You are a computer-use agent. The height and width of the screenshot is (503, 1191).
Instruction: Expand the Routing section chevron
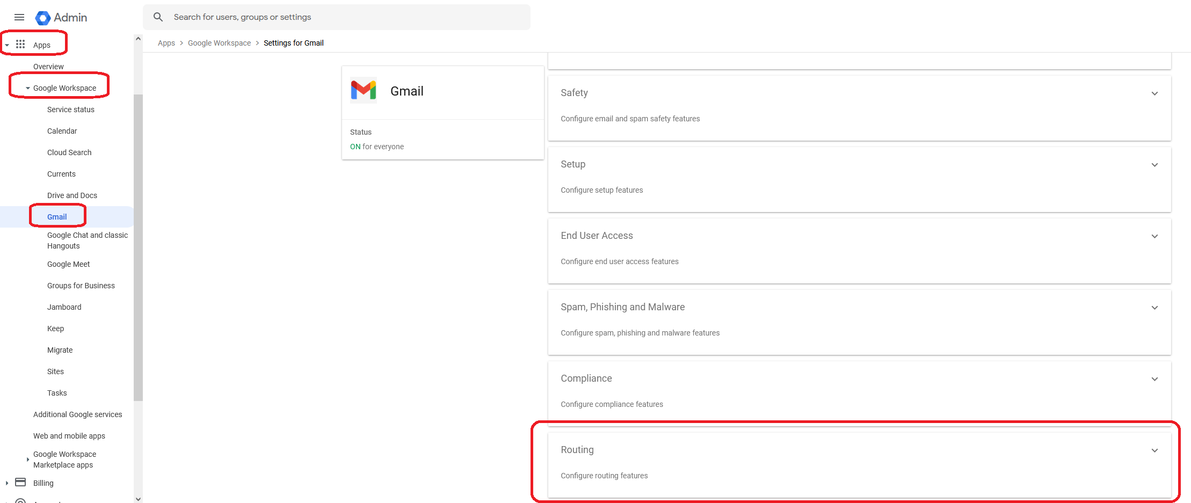click(1154, 450)
